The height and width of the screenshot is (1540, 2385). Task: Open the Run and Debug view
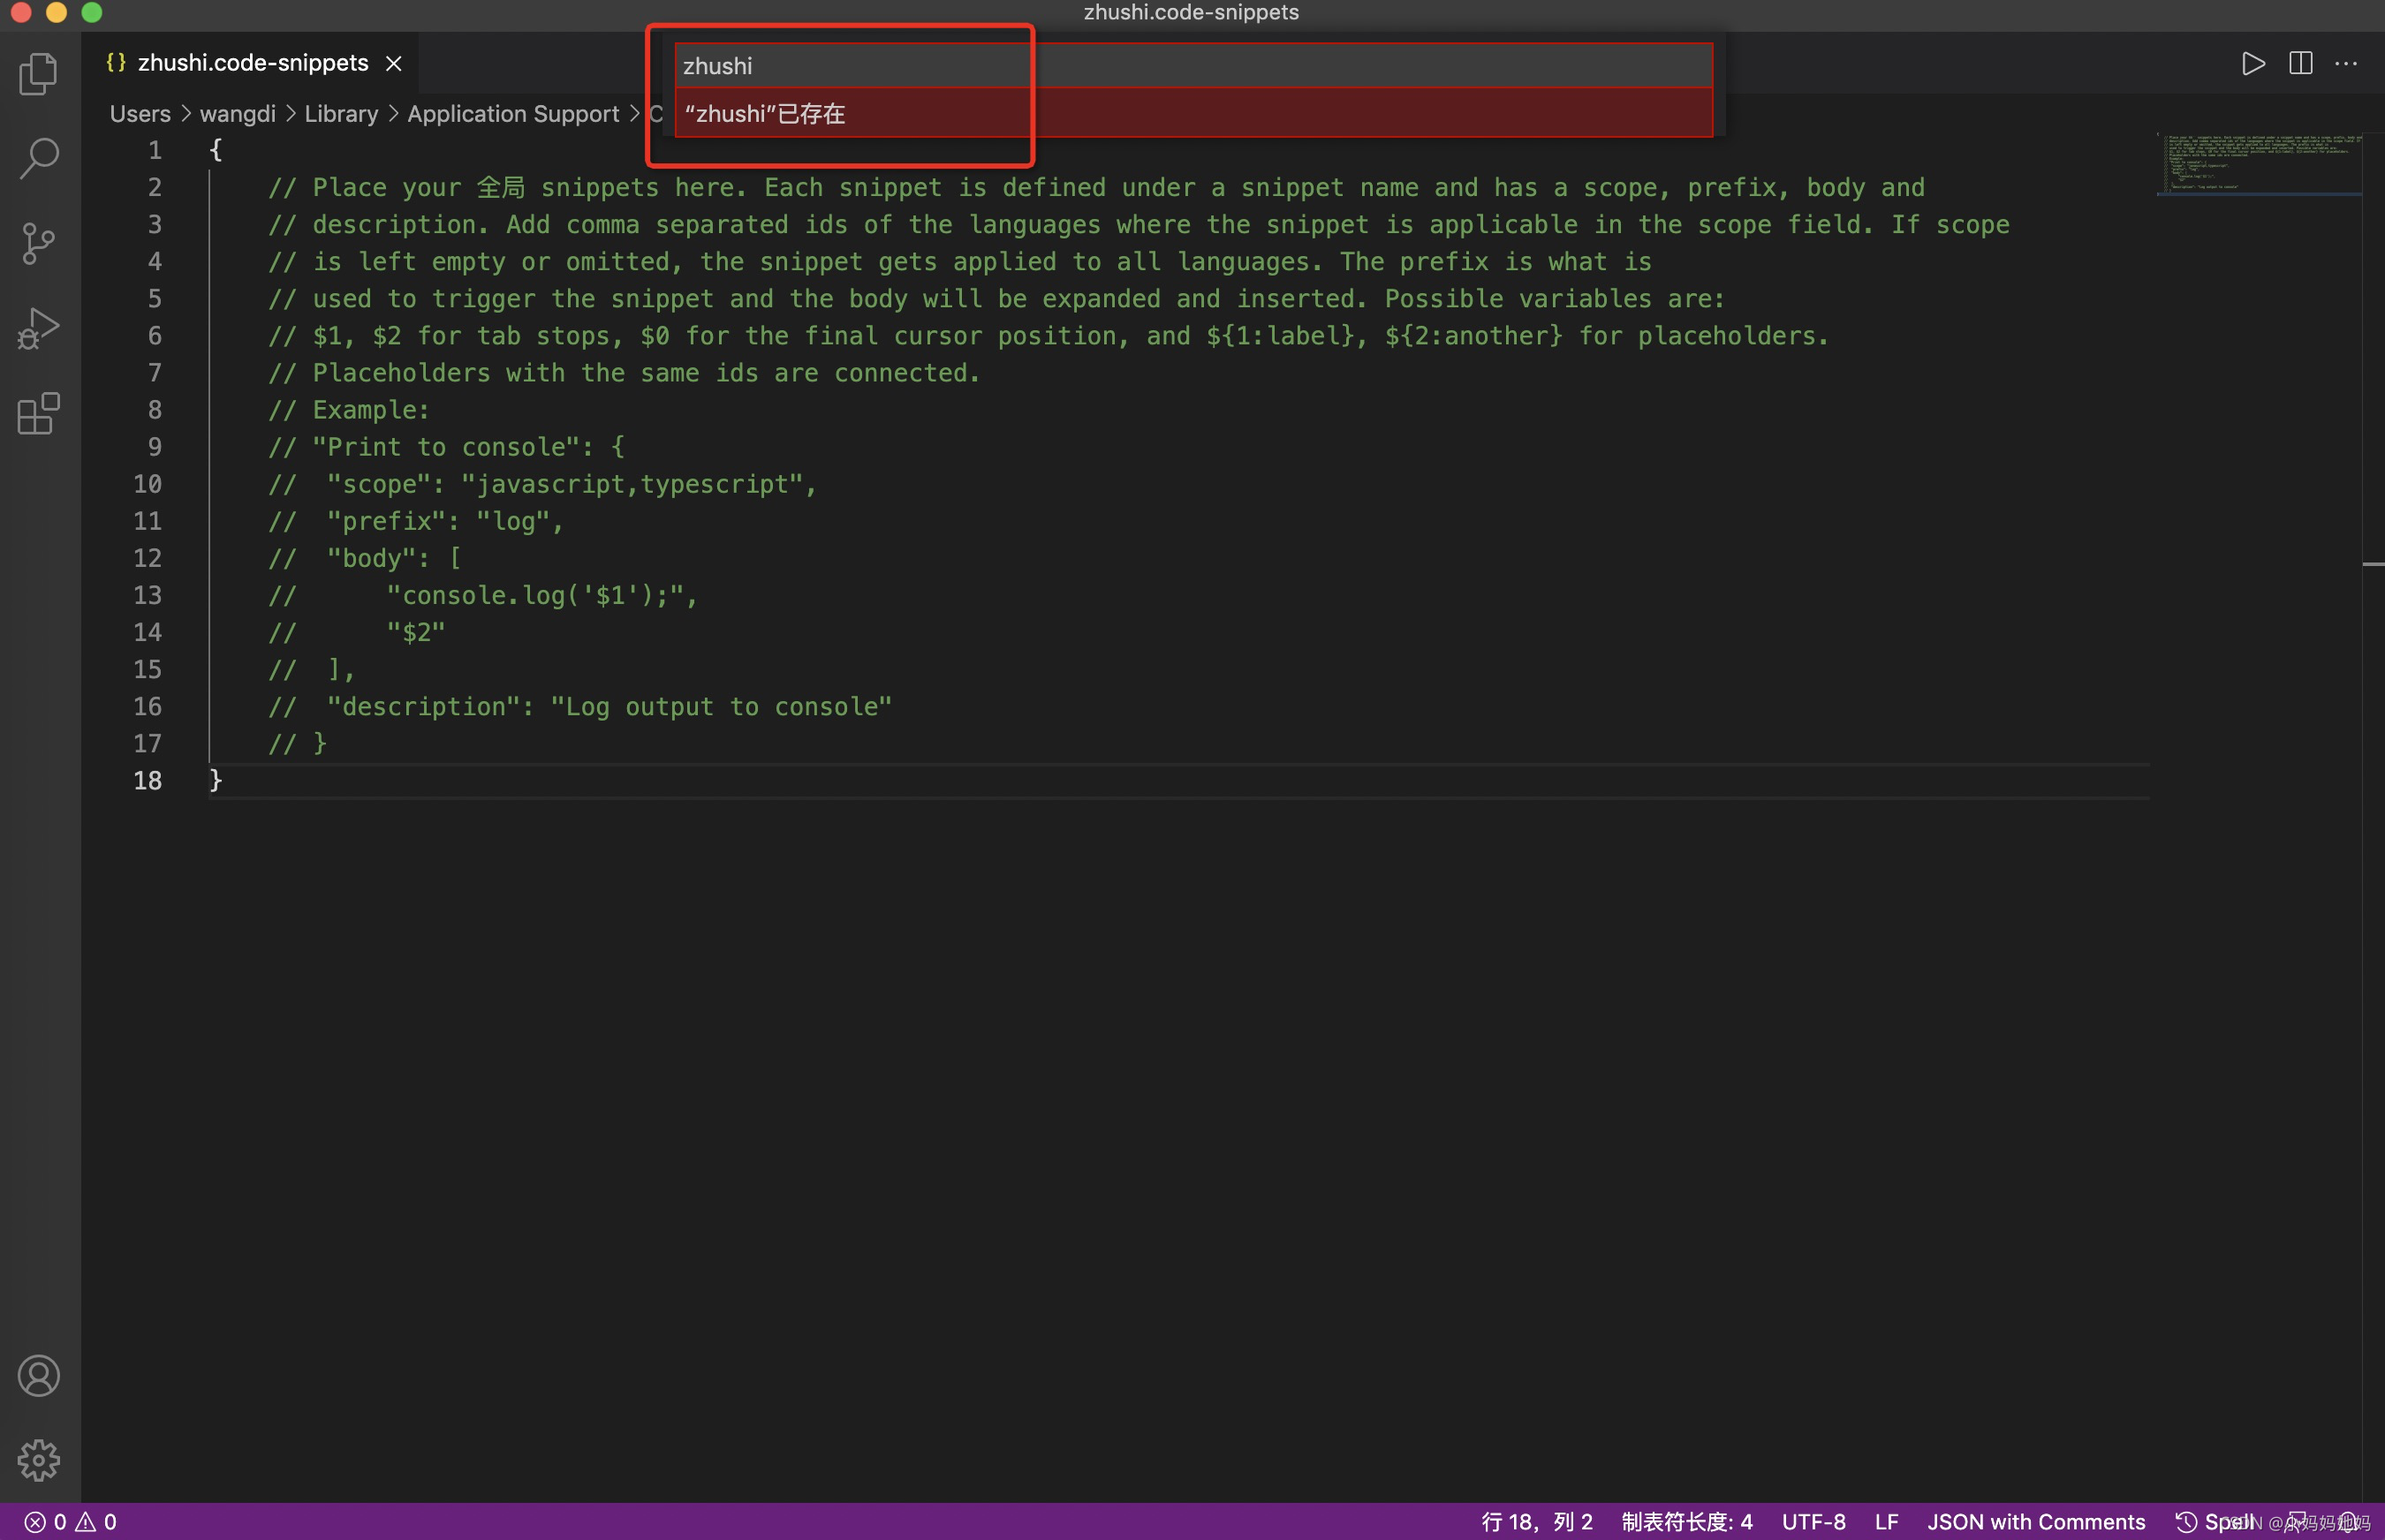coord(38,328)
